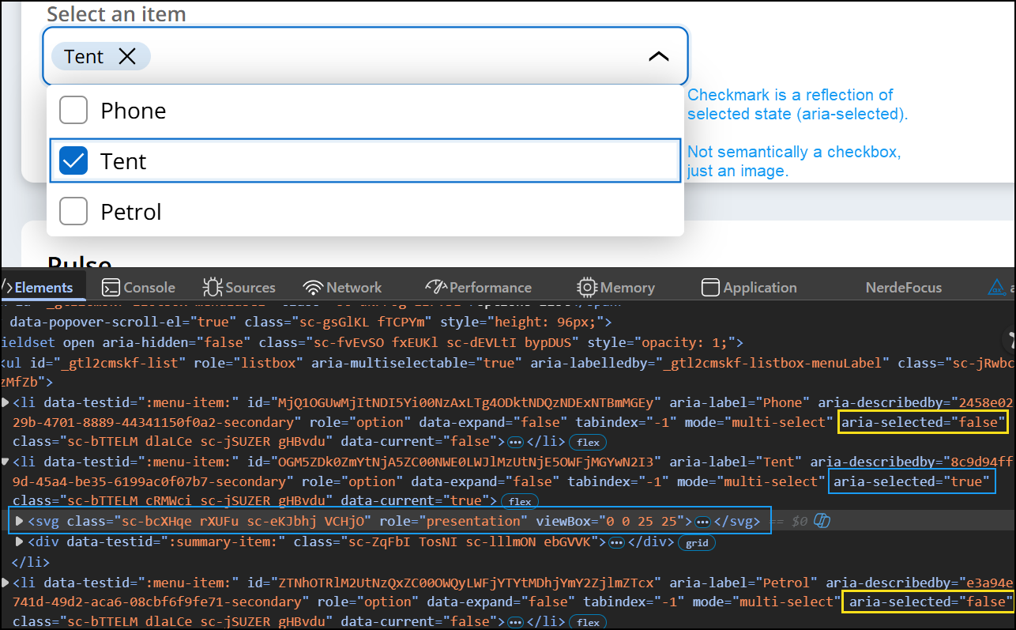1016x630 pixels.
Task: Check the Phone checkbox
Action: point(73,110)
